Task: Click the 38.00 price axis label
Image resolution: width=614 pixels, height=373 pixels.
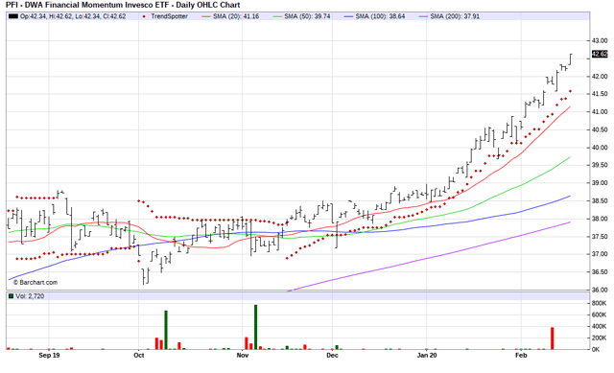Action: pos(600,219)
